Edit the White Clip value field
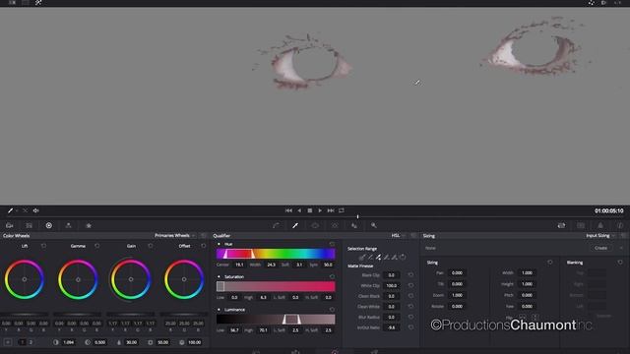This screenshot has height=354, width=630. (392, 285)
